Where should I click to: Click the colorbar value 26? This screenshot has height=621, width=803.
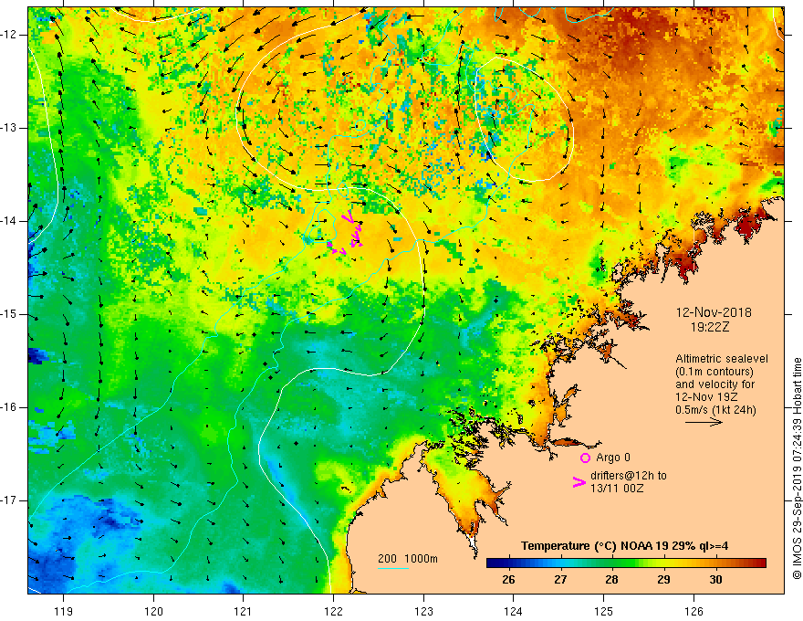pyautogui.click(x=508, y=580)
